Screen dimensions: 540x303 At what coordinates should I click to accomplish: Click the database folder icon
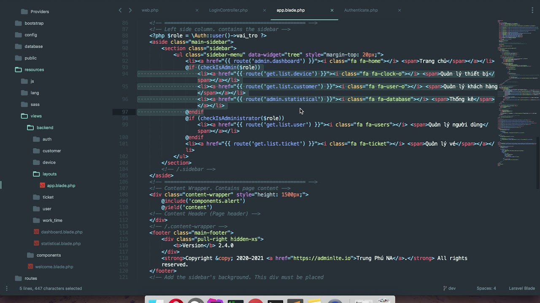[x=18, y=46]
